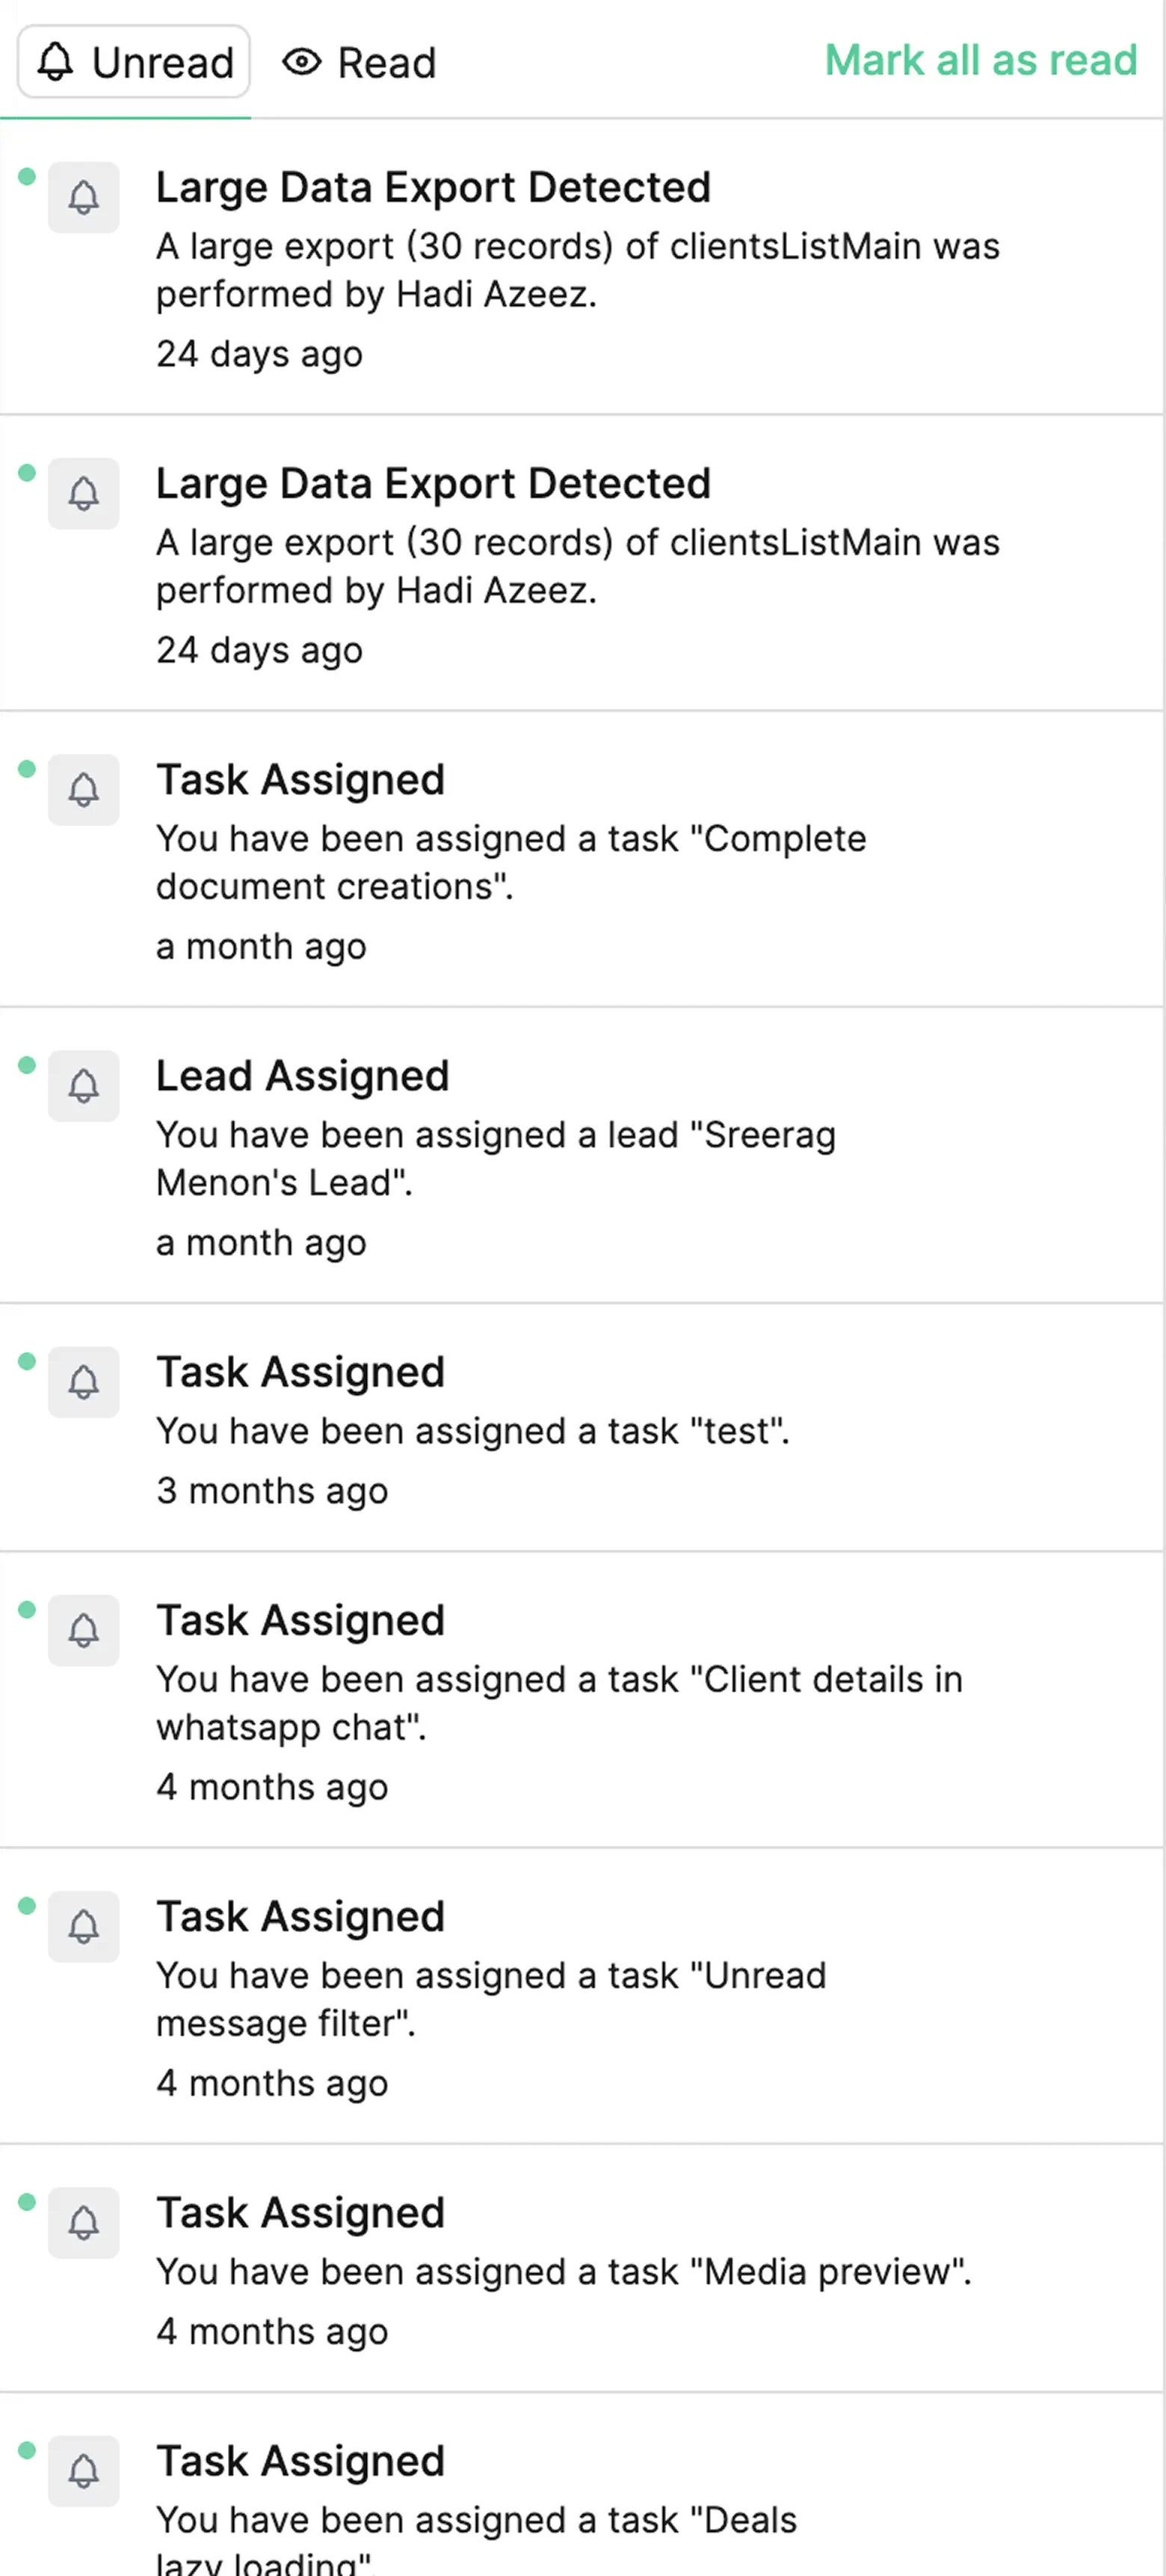Click bell icon beside "Media preview" task notification
This screenshot has width=1166, height=2576.
click(x=84, y=2222)
